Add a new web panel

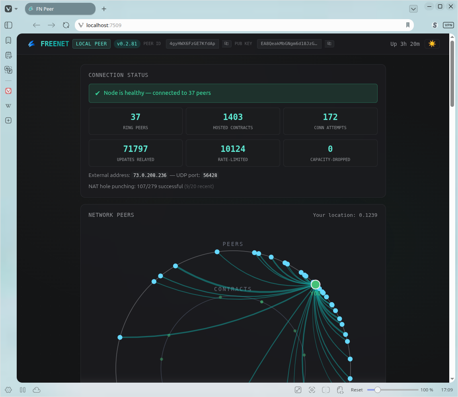tap(8, 120)
